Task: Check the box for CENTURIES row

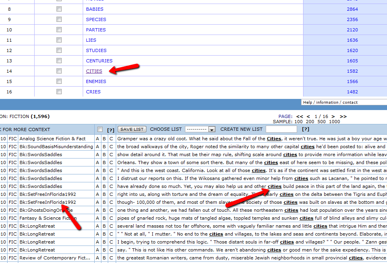Action: pyautogui.click(x=59, y=61)
